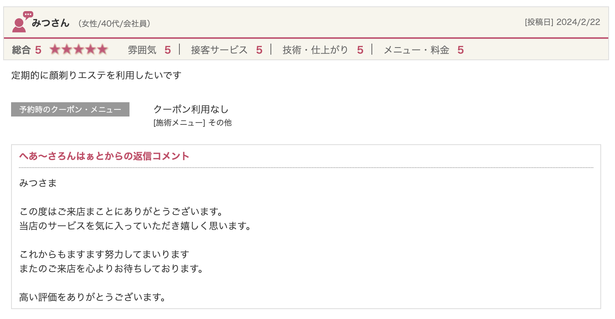This screenshot has height=319, width=615.
Task: Click the closing line 高い評価をありがとうございます
Action: (x=93, y=297)
